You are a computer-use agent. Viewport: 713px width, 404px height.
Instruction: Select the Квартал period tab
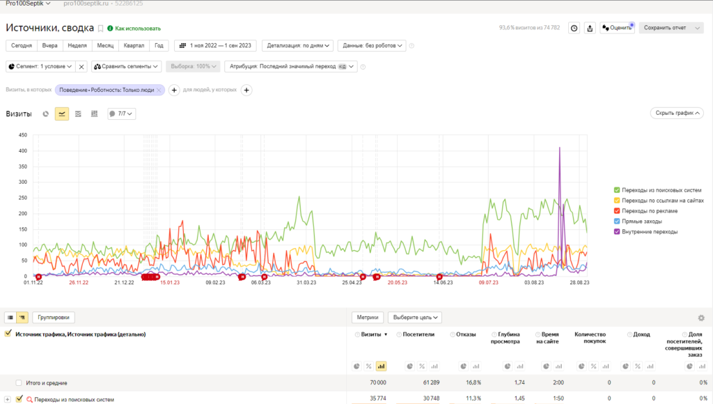[134, 45]
